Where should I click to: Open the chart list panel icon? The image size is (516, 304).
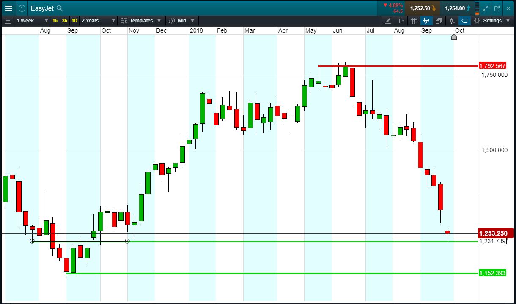[x=8, y=21]
